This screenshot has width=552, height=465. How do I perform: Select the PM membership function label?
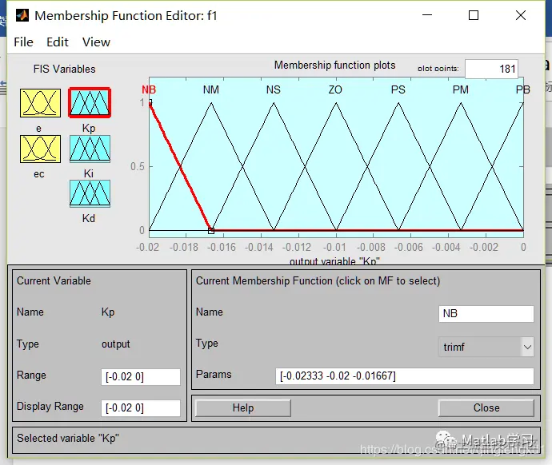click(x=461, y=89)
